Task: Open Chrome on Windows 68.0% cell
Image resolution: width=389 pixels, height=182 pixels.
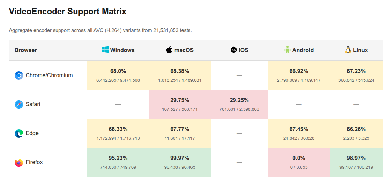Action: click(118, 75)
